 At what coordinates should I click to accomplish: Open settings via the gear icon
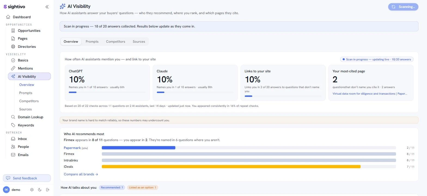[x=32, y=190]
